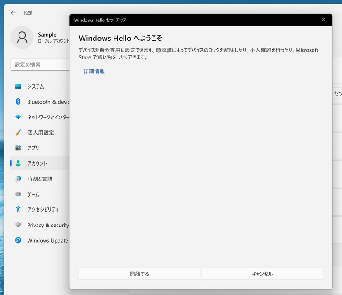Viewport: 342px width, 295px height.
Task: Click the 個人用設定 paintbrush icon
Action: click(18, 132)
